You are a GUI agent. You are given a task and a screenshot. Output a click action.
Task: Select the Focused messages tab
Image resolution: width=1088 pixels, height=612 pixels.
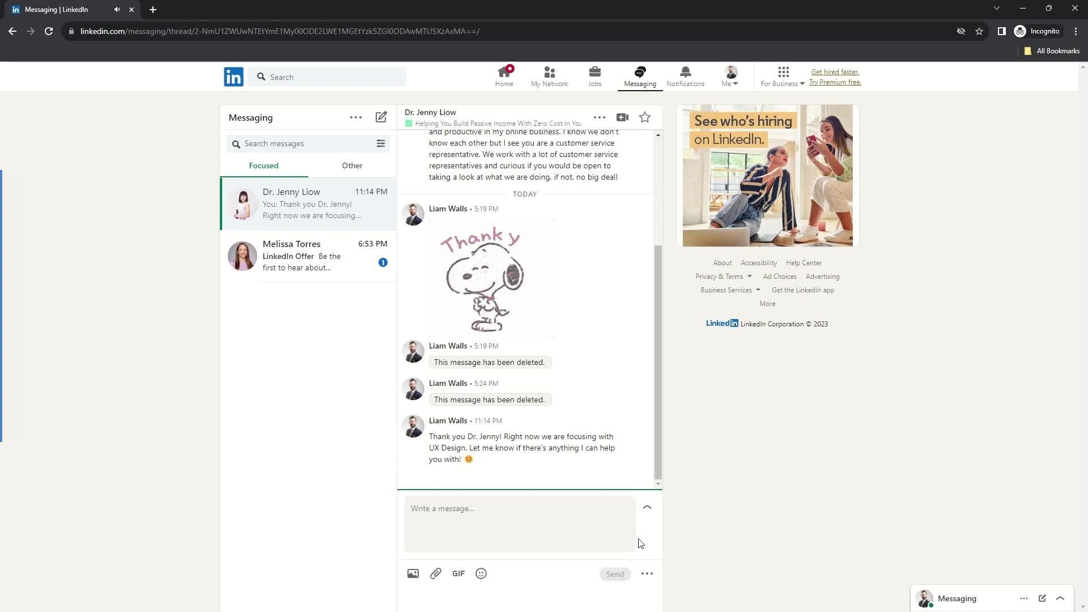(263, 165)
